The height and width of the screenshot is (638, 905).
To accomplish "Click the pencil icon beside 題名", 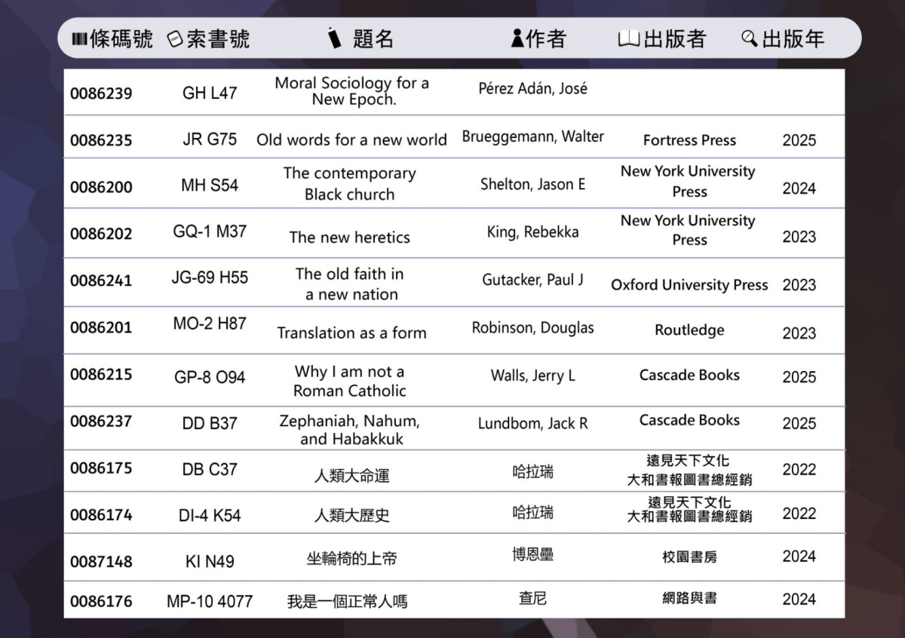I will tap(334, 38).
